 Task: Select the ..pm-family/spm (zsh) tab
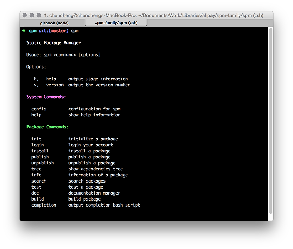116,23
